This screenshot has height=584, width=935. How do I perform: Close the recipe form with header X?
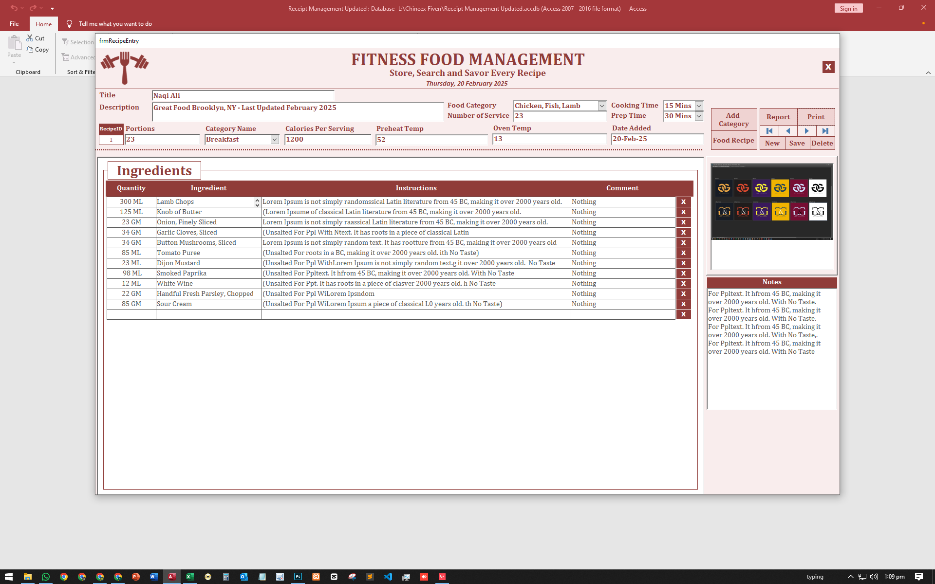coord(828,67)
